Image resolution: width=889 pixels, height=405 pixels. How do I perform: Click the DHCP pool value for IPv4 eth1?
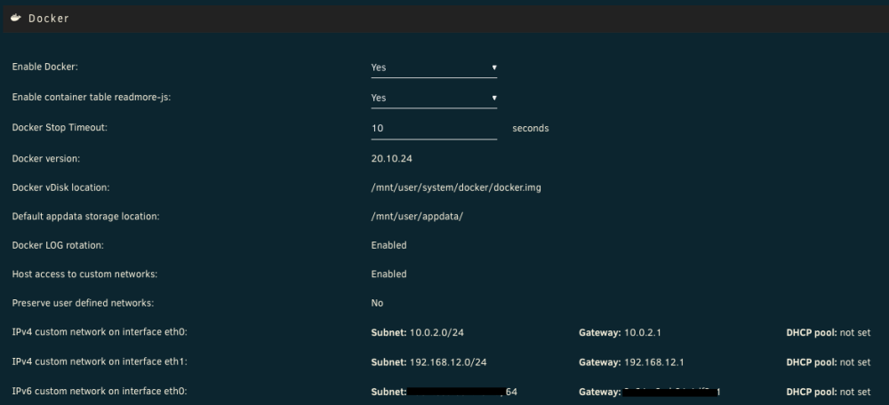click(x=855, y=362)
